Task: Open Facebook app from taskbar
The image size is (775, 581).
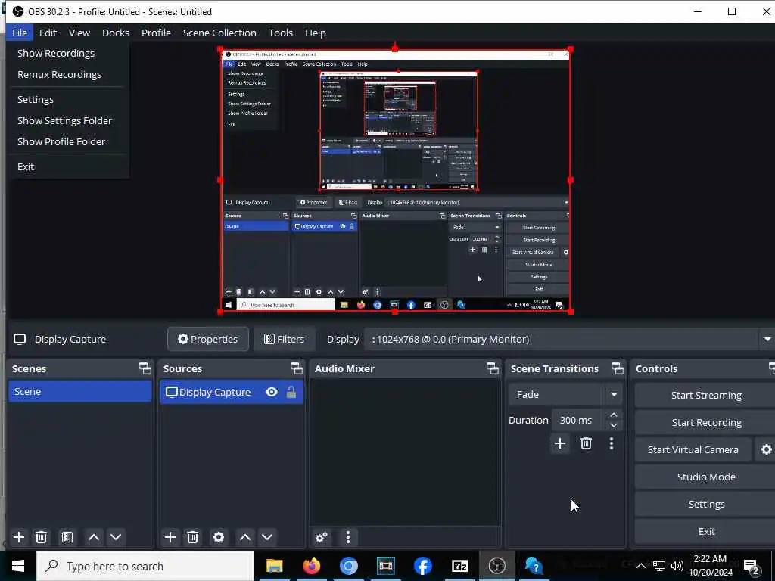Action: click(422, 566)
